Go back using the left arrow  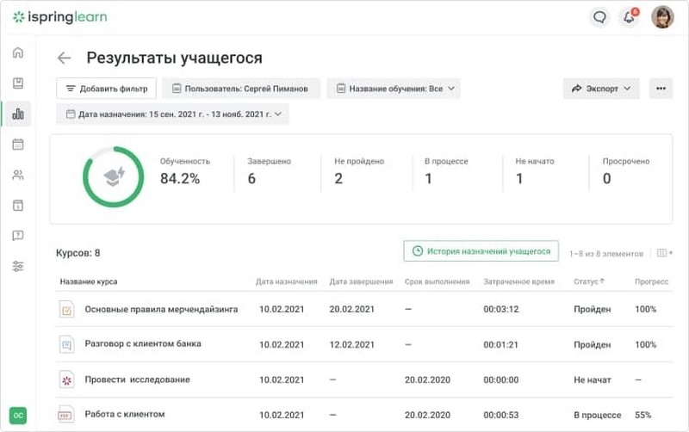click(x=64, y=58)
